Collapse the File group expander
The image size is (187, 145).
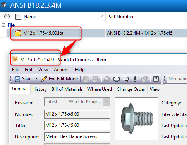click(x=3, y=25)
